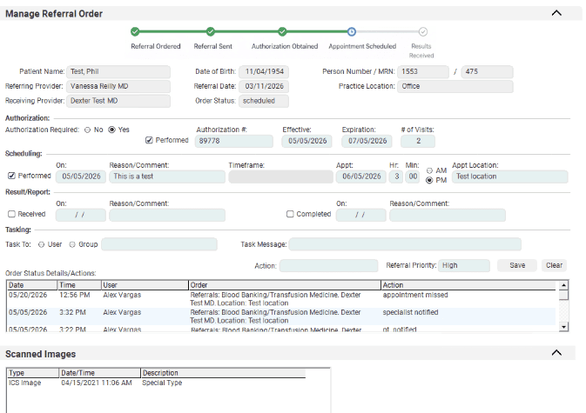
Task: Check the Received result checkbox
Action: coord(11,214)
